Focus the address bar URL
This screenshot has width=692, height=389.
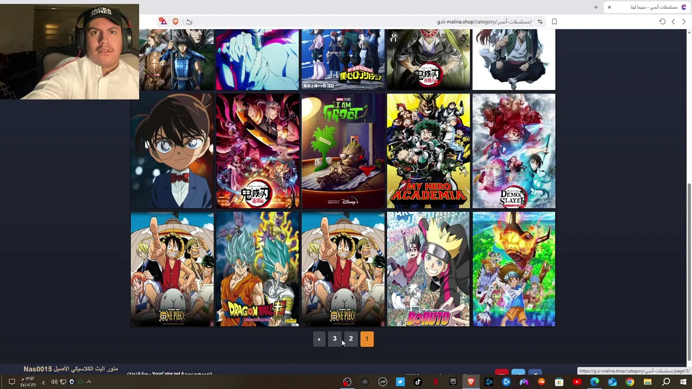click(x=484, y=22)
